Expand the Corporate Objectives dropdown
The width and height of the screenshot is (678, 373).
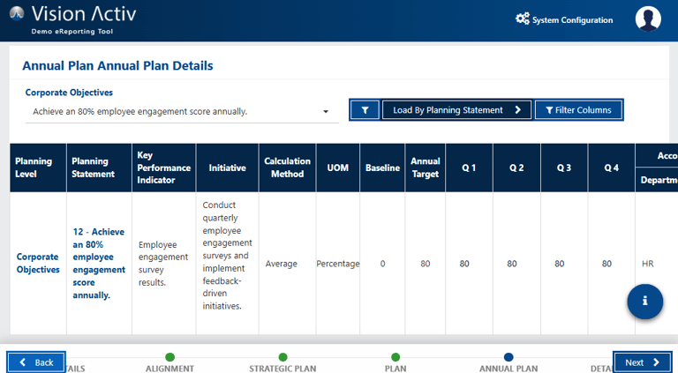click(x=182, y=112)
